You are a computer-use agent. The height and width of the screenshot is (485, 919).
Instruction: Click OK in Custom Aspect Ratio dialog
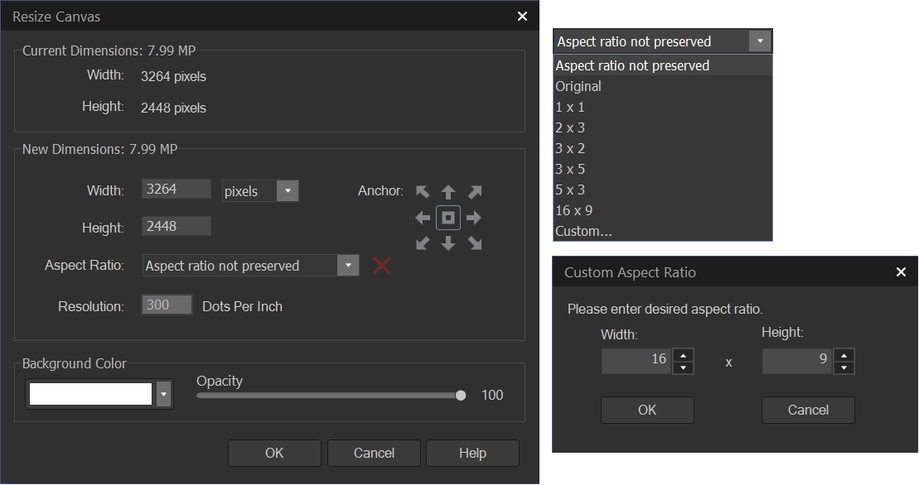point(647,410)
